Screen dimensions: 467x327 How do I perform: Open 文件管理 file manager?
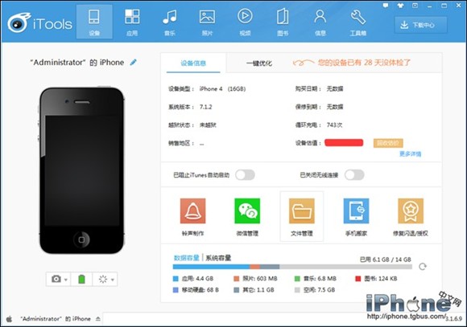301,217
